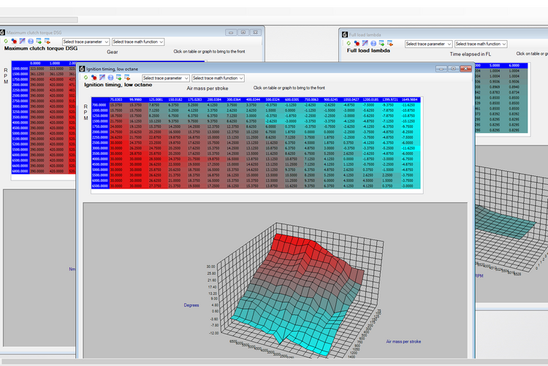Image resolution: width=548 pixels, height=366 pixels.
Task: Open 'Select trace parameter' dropdown in Maximum clutch torque window
Action: [x=86, y=42]
